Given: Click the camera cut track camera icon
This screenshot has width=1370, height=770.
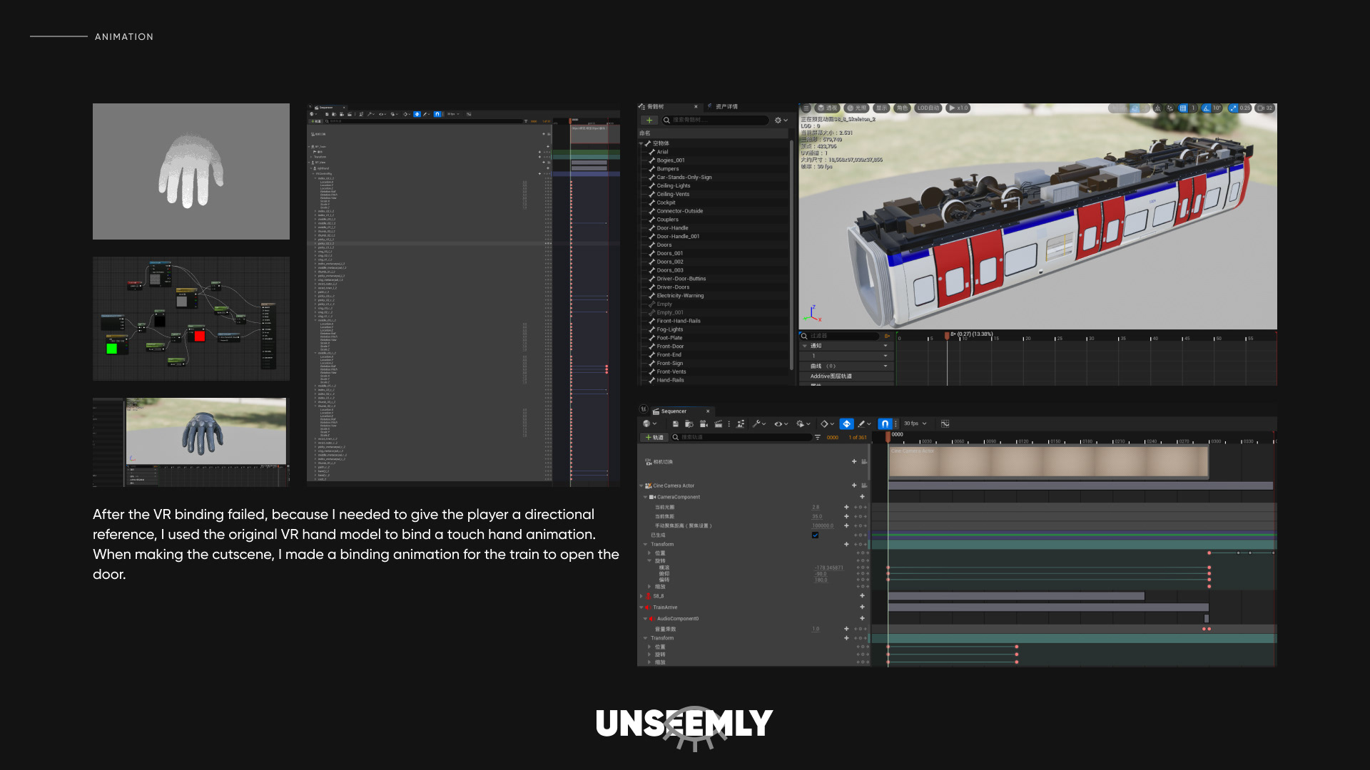Looking at the screenshot, I should (x=648, y=462).
